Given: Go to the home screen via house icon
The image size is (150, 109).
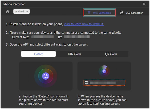Looking at the screenshot, I should [x=8, y=12].
